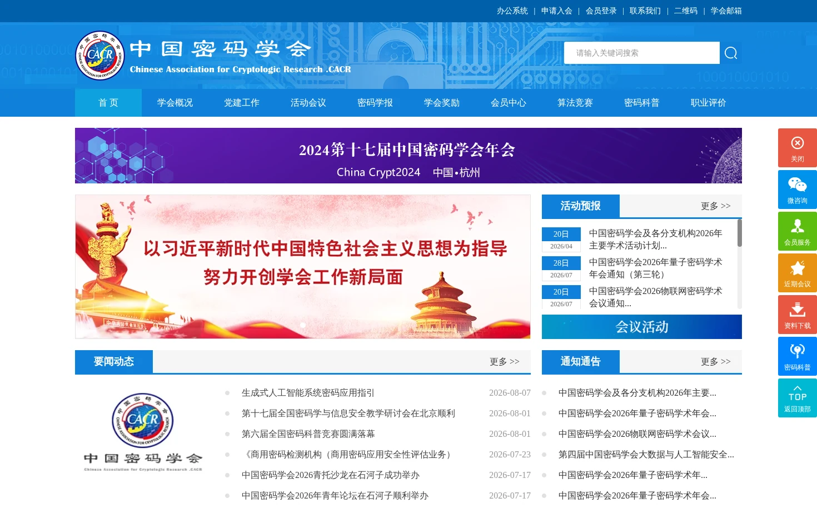Open 会员中心 navigation menu
817x513 pixels.
click(509, 103)
